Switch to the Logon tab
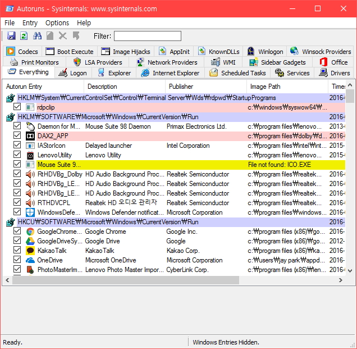Screen dimensions: 357x349 click(x=73, y=73)
